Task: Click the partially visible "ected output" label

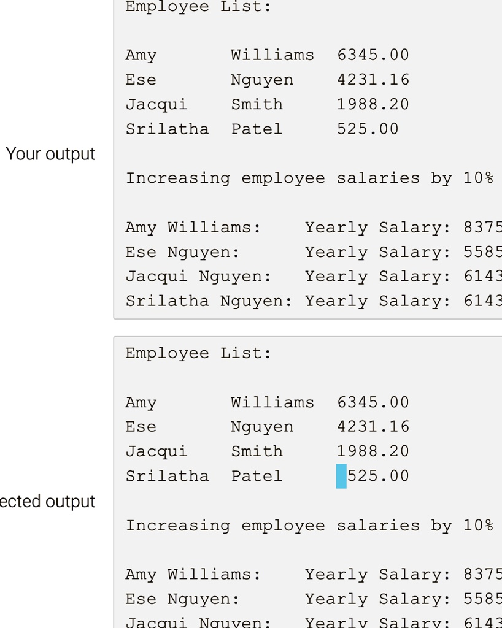Action: point(47,502)
